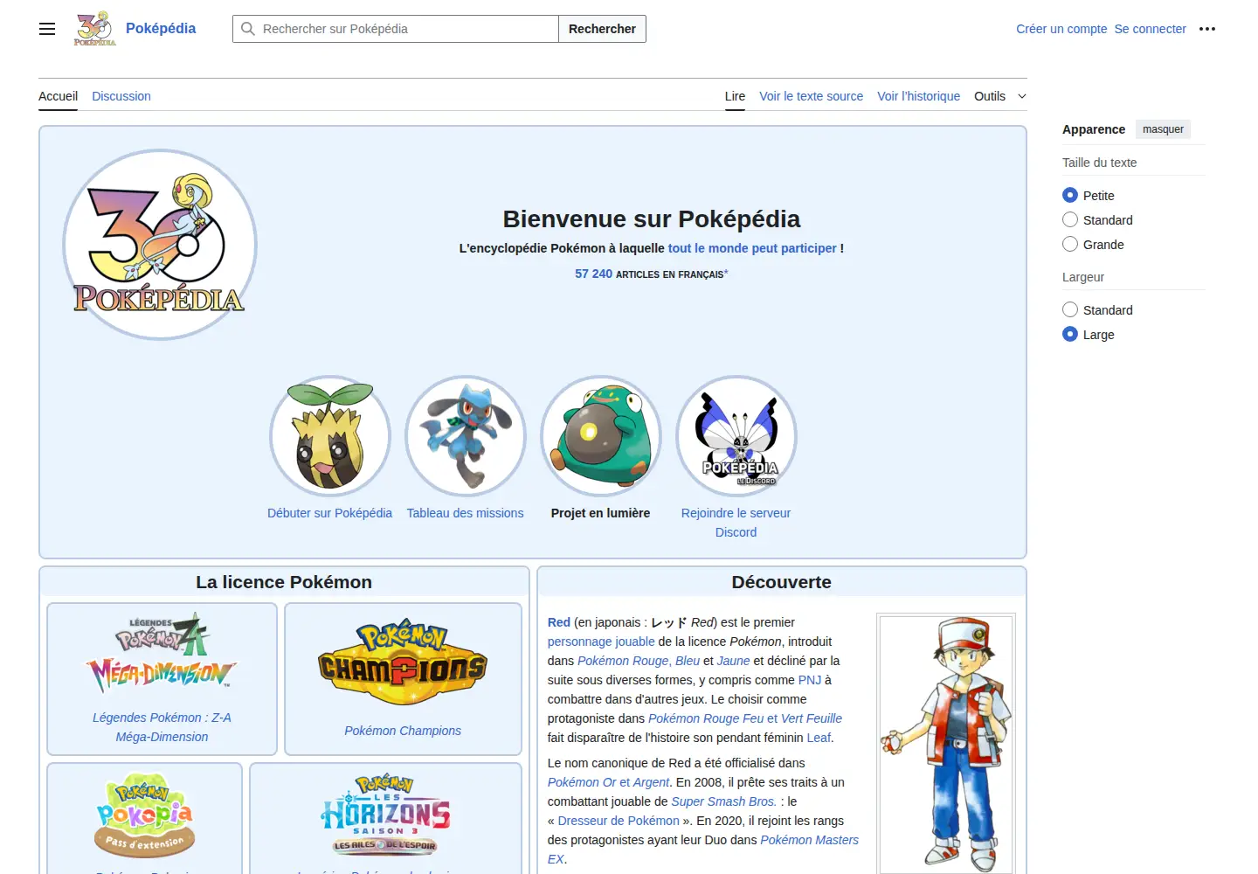Image resolution: width=1258 pixels, height=874 pixels.
Task: Open Débuter sur Poképédia link
Action: click(329, 513)
